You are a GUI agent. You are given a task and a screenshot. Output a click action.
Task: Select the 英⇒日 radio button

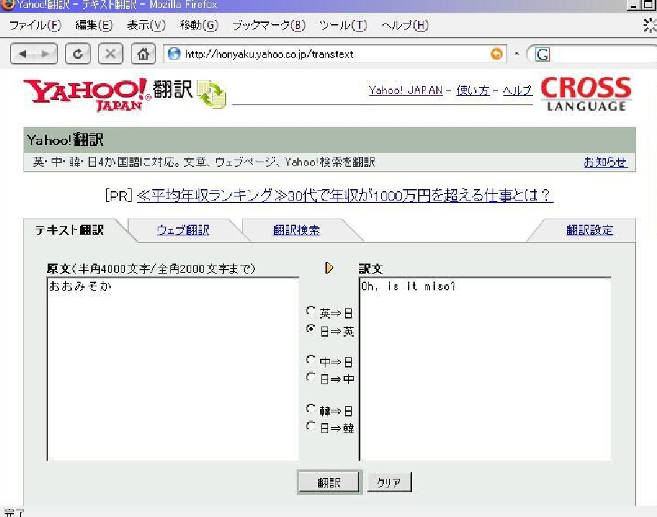coord(311,311)
